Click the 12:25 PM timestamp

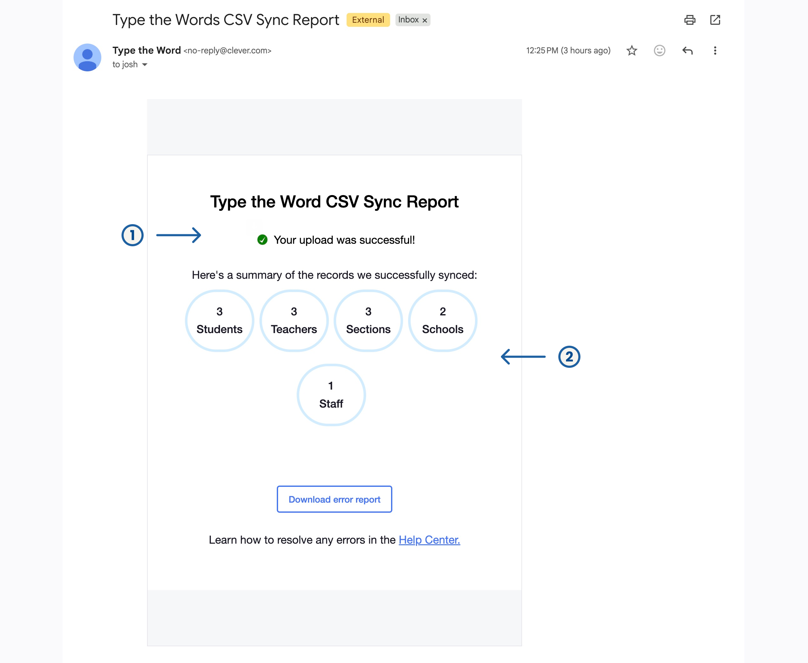(568, 51)
